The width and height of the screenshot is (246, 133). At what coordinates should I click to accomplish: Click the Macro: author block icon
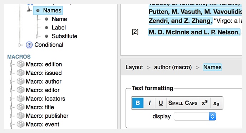20,81
